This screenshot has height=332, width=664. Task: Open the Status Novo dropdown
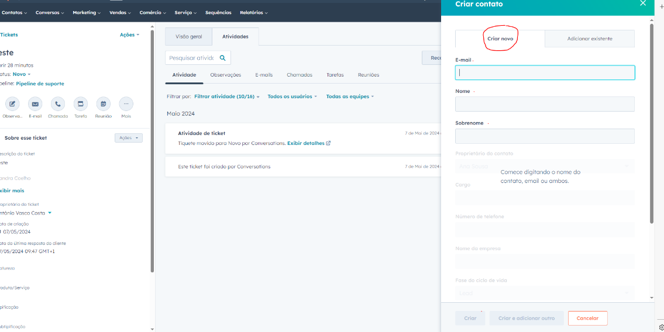22,74
